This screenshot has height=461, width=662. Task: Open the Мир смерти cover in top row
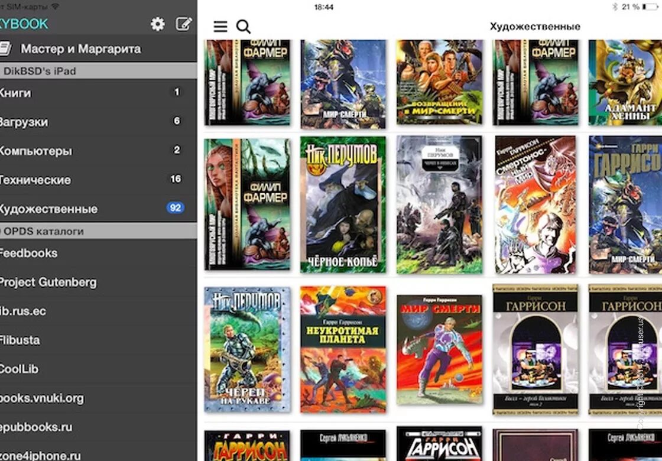(343, 83)
